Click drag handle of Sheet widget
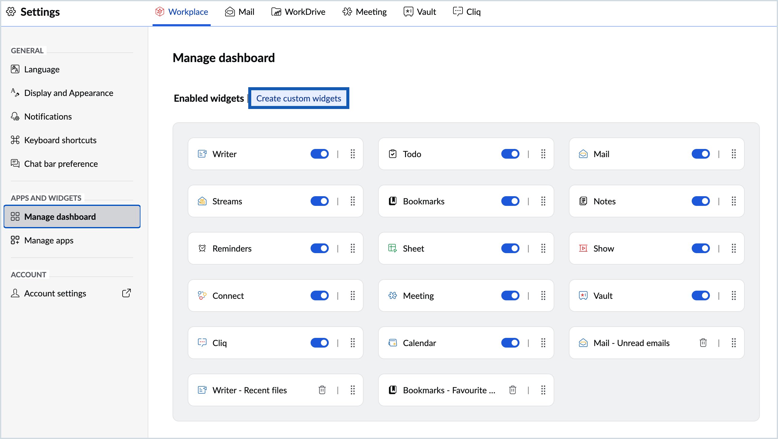The width and height of the screenshot is (778, 439). tap(543, 248)
